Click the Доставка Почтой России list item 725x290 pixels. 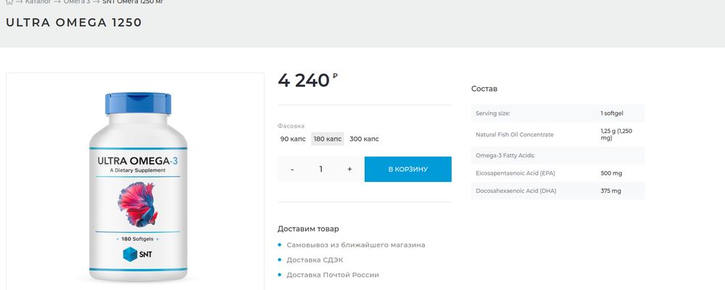click(x=333, y=275)
